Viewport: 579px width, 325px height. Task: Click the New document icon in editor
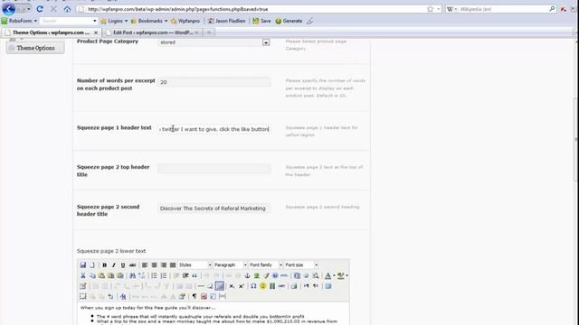click(x=92, y=265)
